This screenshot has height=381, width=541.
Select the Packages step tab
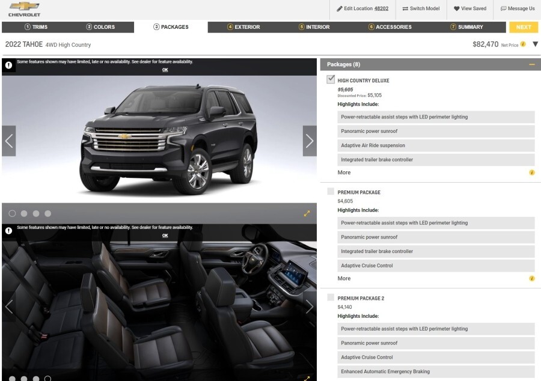point(171,27)
